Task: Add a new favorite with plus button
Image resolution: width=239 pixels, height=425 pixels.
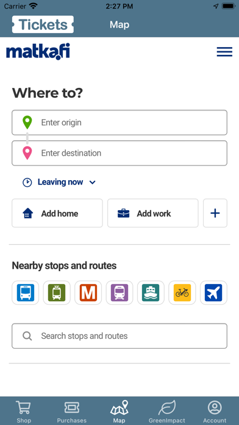Action: tap(215, 213)
